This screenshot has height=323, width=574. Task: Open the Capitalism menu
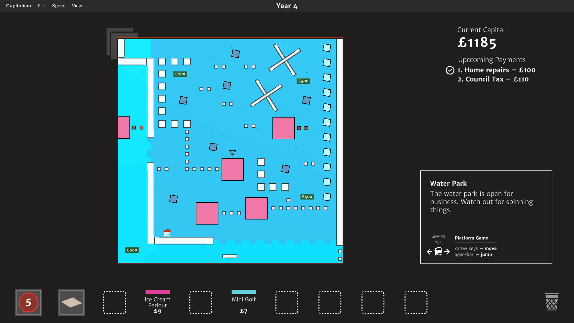coord(19,6)
